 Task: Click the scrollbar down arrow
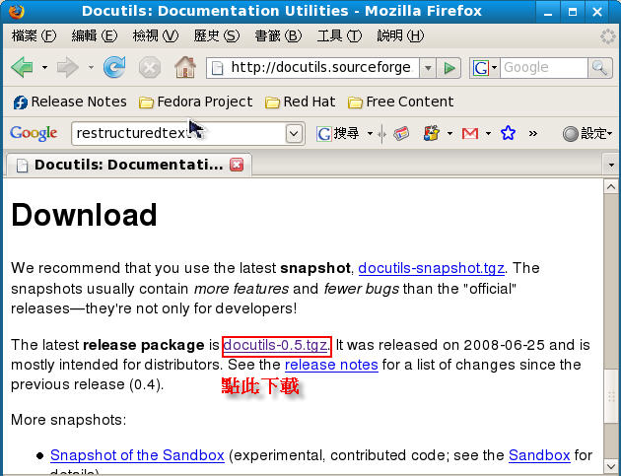tap(611, 466)
